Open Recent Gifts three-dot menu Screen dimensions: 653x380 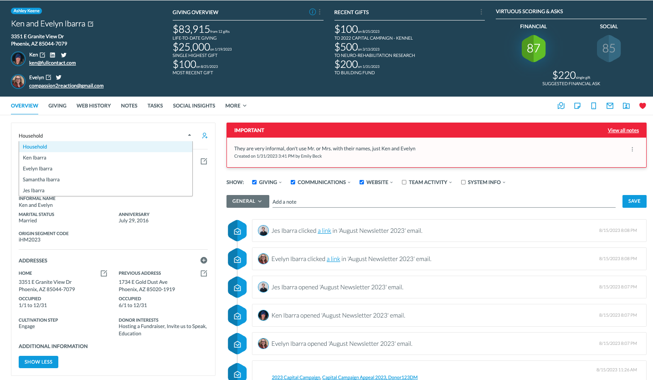pos(481,12)
